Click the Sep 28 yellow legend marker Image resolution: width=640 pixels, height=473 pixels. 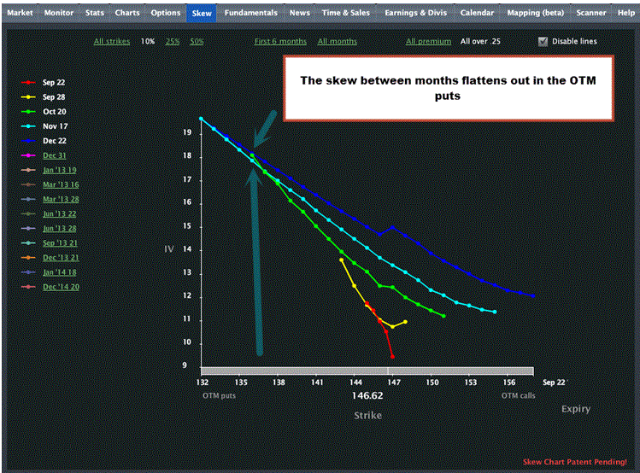tap(30, 97)
